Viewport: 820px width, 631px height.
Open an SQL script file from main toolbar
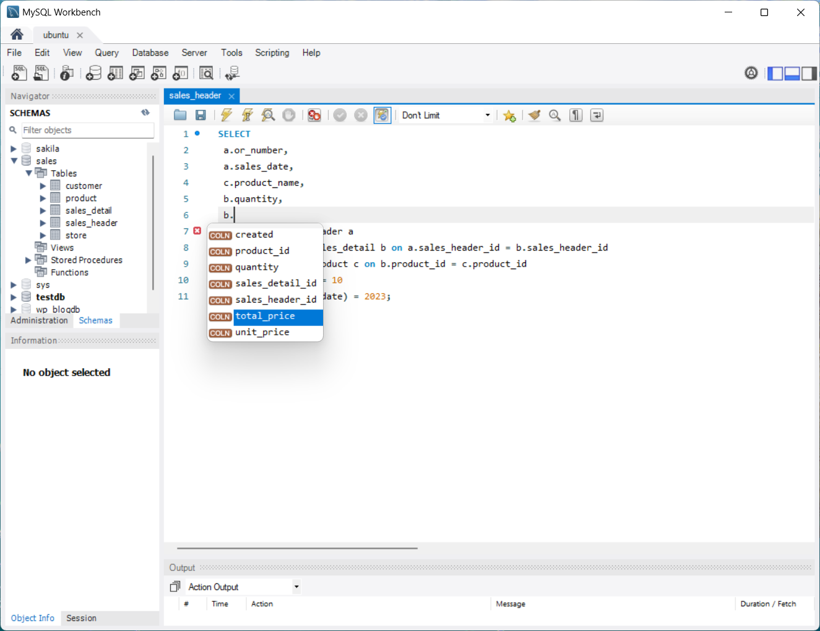41,73
